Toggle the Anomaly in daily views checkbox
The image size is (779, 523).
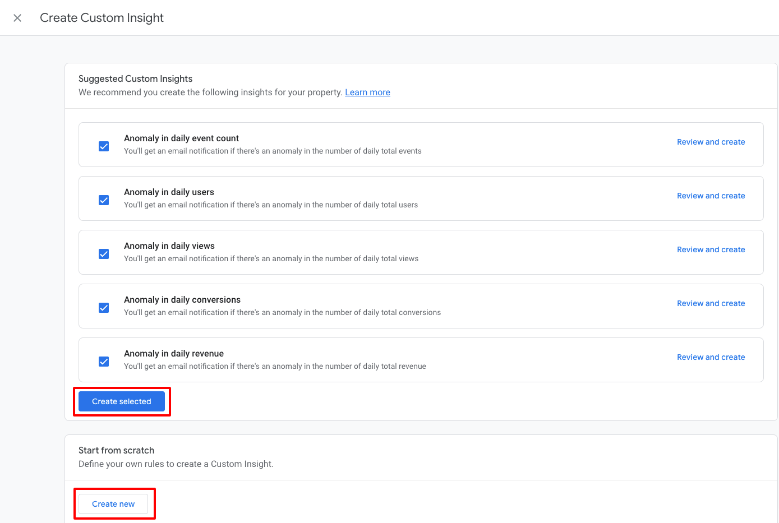(x=104, y=254)
